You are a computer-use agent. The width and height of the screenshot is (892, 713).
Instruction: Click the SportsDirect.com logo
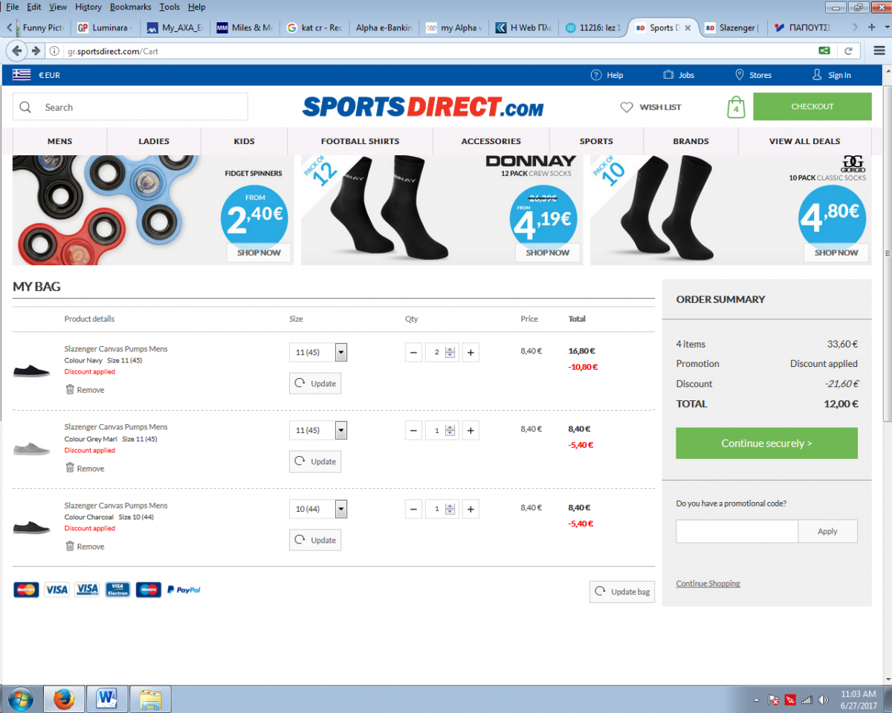(423, 107)
